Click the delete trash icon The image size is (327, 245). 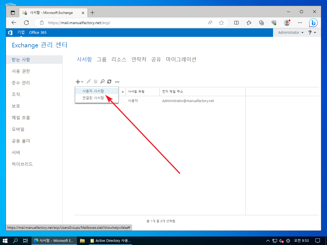tap(95, 81)
